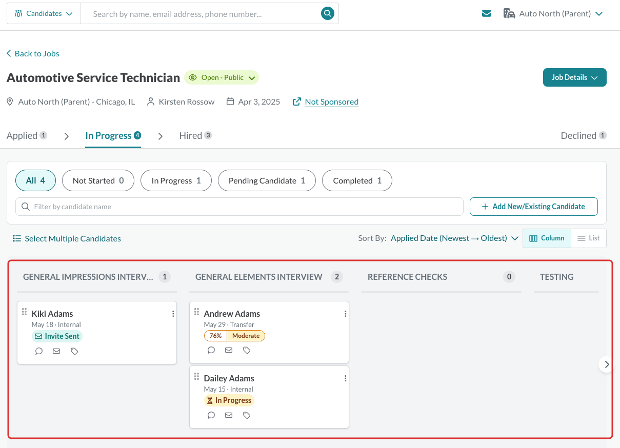Open the messages envelope icon in header

click(487, 14)
